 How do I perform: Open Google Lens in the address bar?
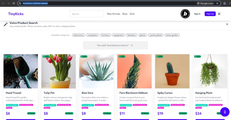click(205, 3)
